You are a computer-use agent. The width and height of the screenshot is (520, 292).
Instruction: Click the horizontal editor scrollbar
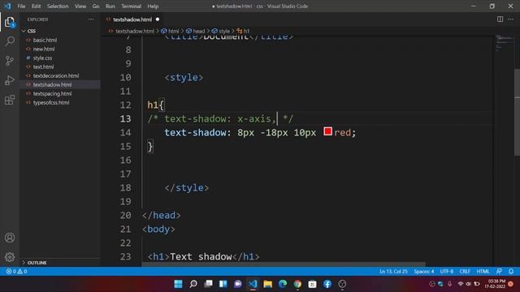(x=284, y=264)
